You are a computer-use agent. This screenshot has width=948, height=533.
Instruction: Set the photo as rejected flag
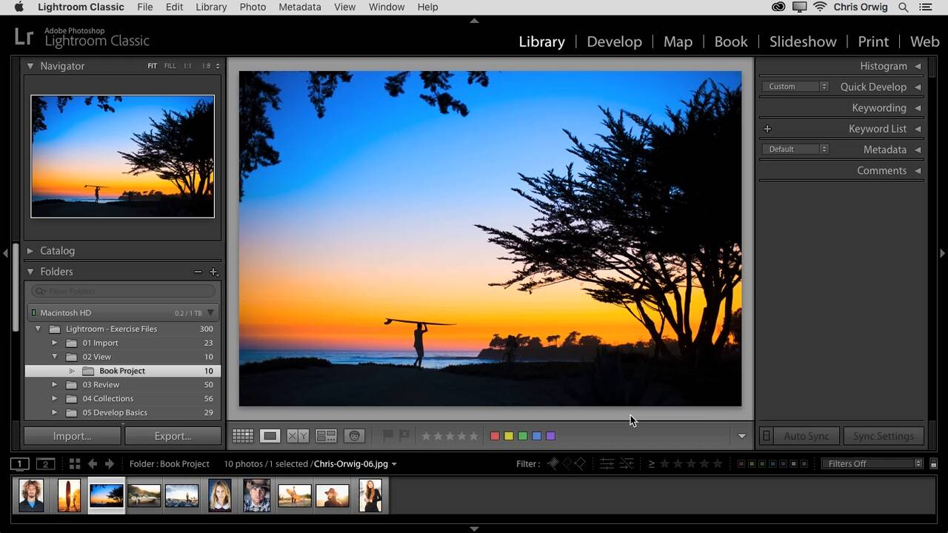point(404,436)
